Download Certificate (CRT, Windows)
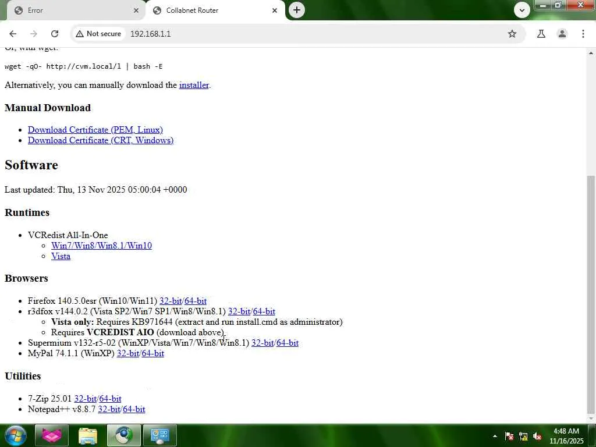 click(100, 141)
